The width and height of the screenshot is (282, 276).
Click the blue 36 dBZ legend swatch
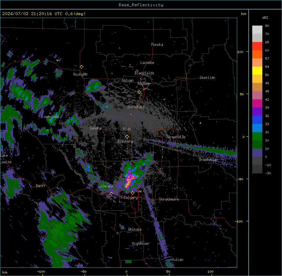257,120
